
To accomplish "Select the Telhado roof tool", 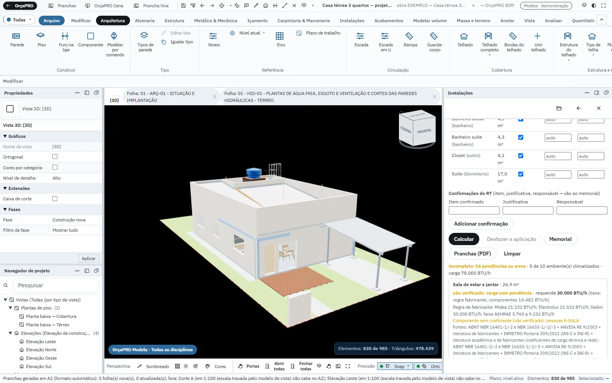I will coord(465,40).
